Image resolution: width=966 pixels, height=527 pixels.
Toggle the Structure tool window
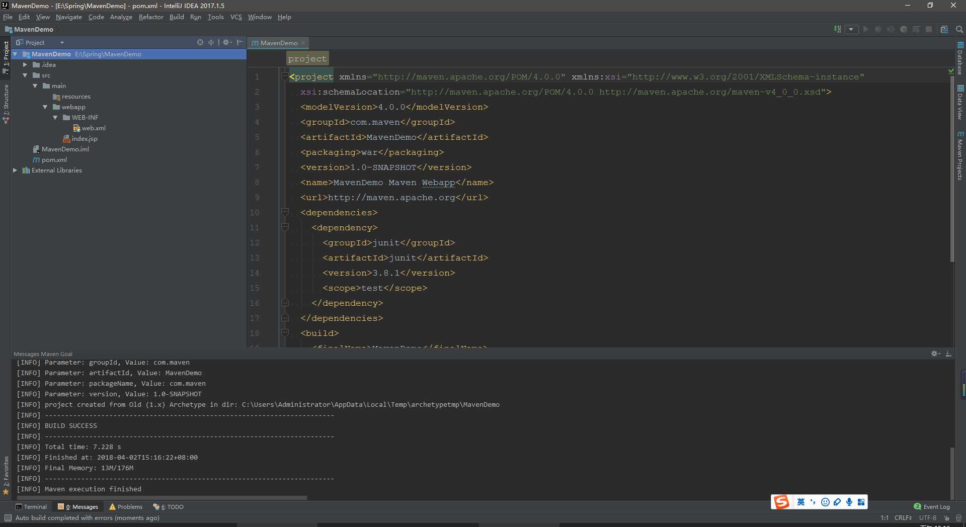6,104
